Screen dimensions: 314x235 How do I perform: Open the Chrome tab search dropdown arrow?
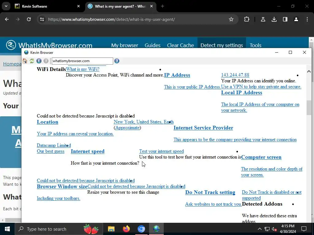pyautogui.click(x=6, y=6)
